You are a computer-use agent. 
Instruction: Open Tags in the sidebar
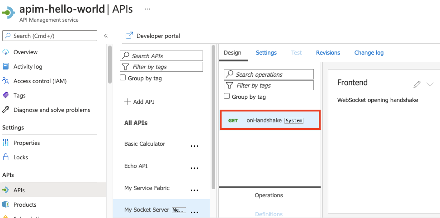click(19, 96)
